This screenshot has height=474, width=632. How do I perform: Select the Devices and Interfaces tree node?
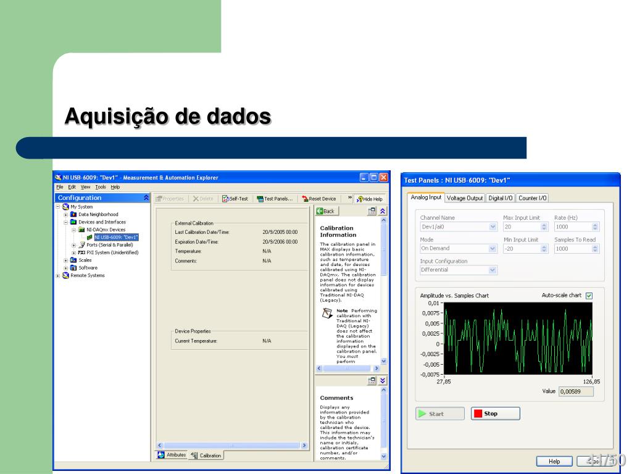point(102,222)
